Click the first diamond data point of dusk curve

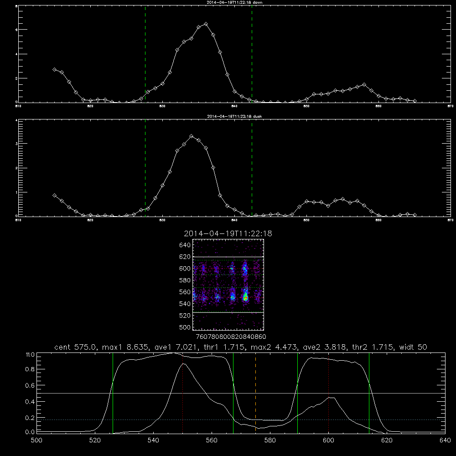click(54, 196)
